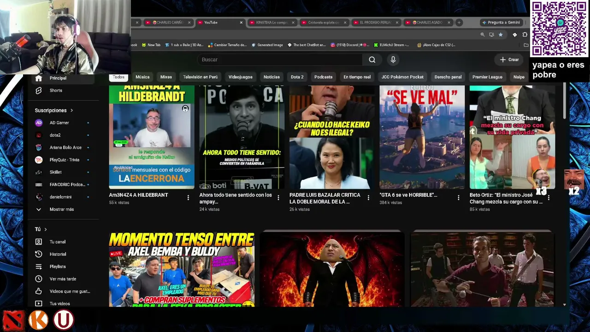Viewport: 590px width, 332px height.
Task: Open dota2 channel avatar
Action: pos(39,135)
